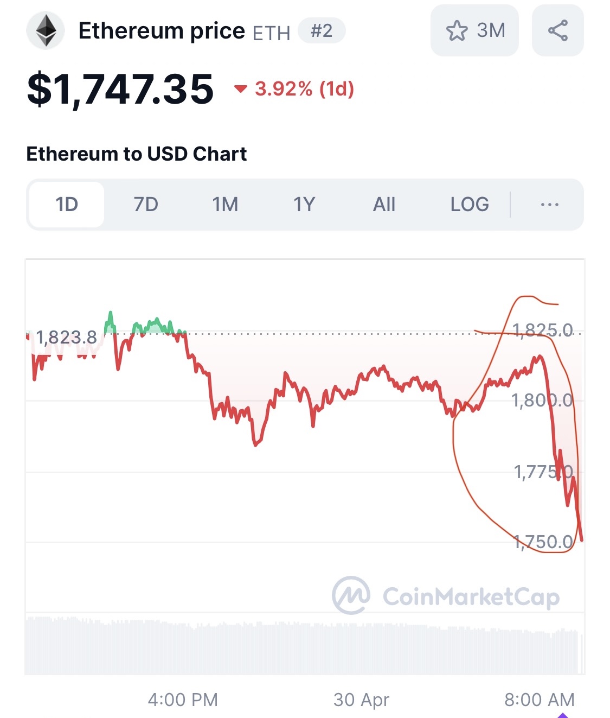
Task: Toggle LOG scale on the chart
Action: click(470, 205)
